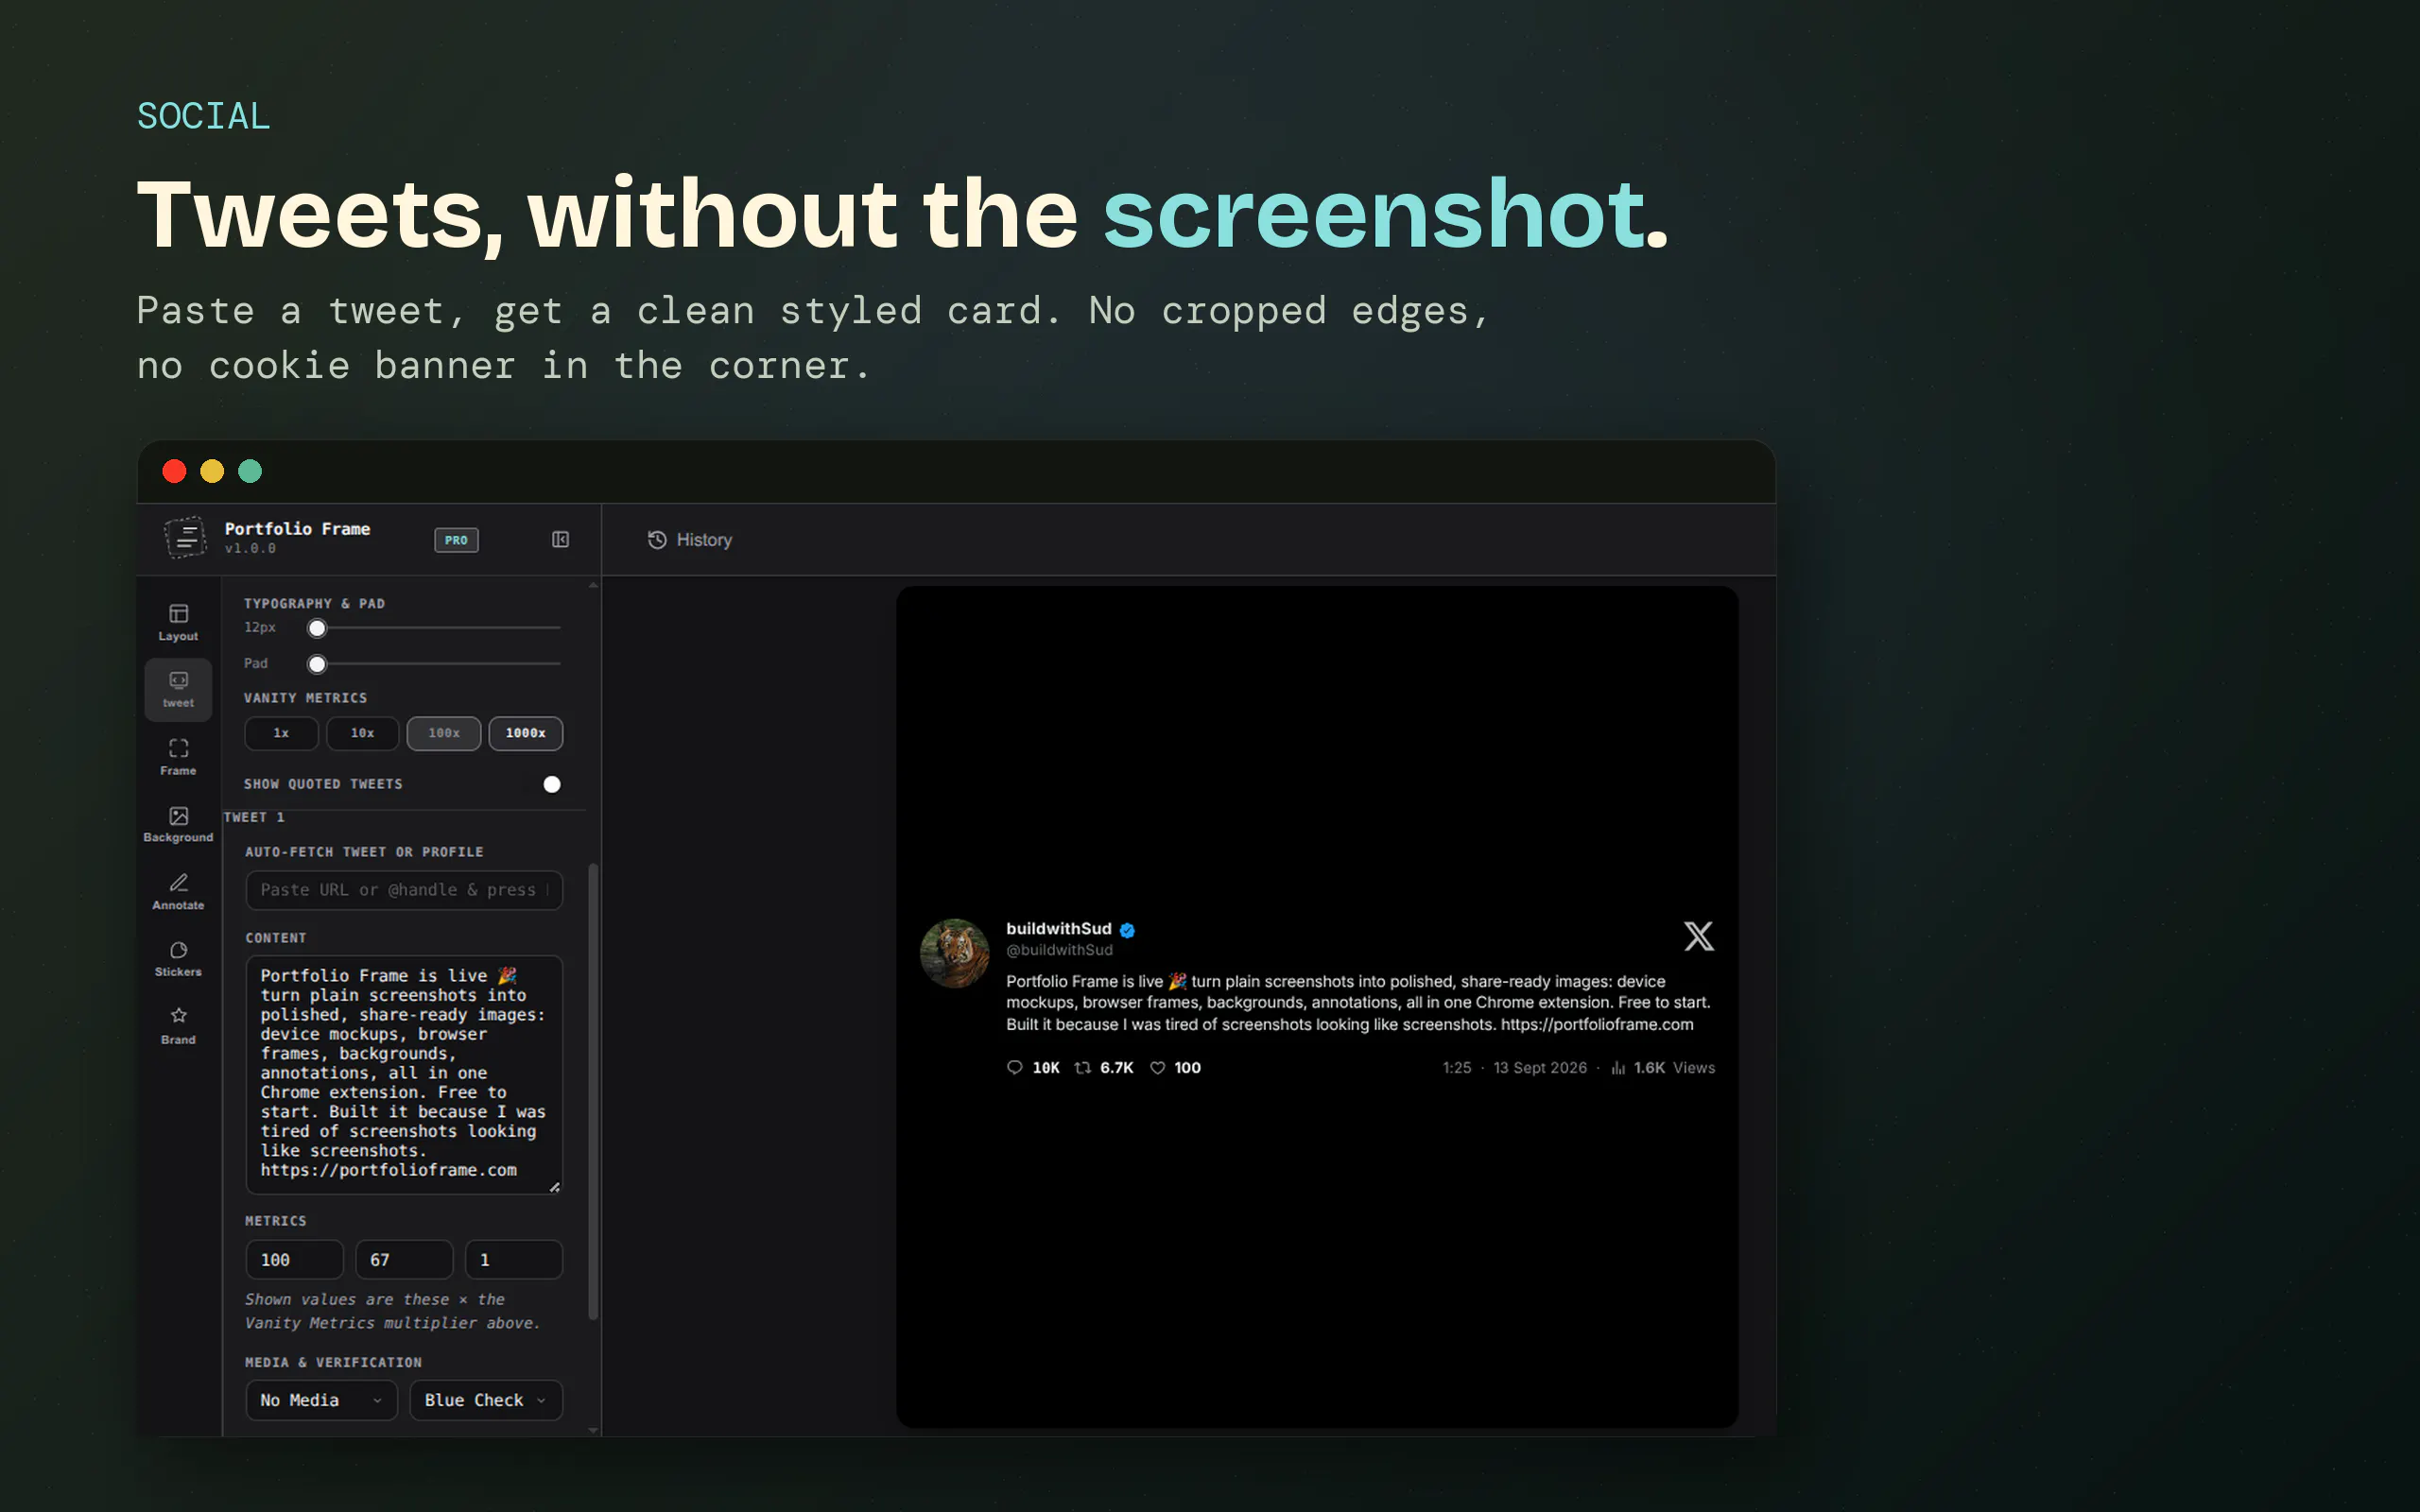
Task: Click the retweet icon on tweet
Action: (x=1082, y=1068)
